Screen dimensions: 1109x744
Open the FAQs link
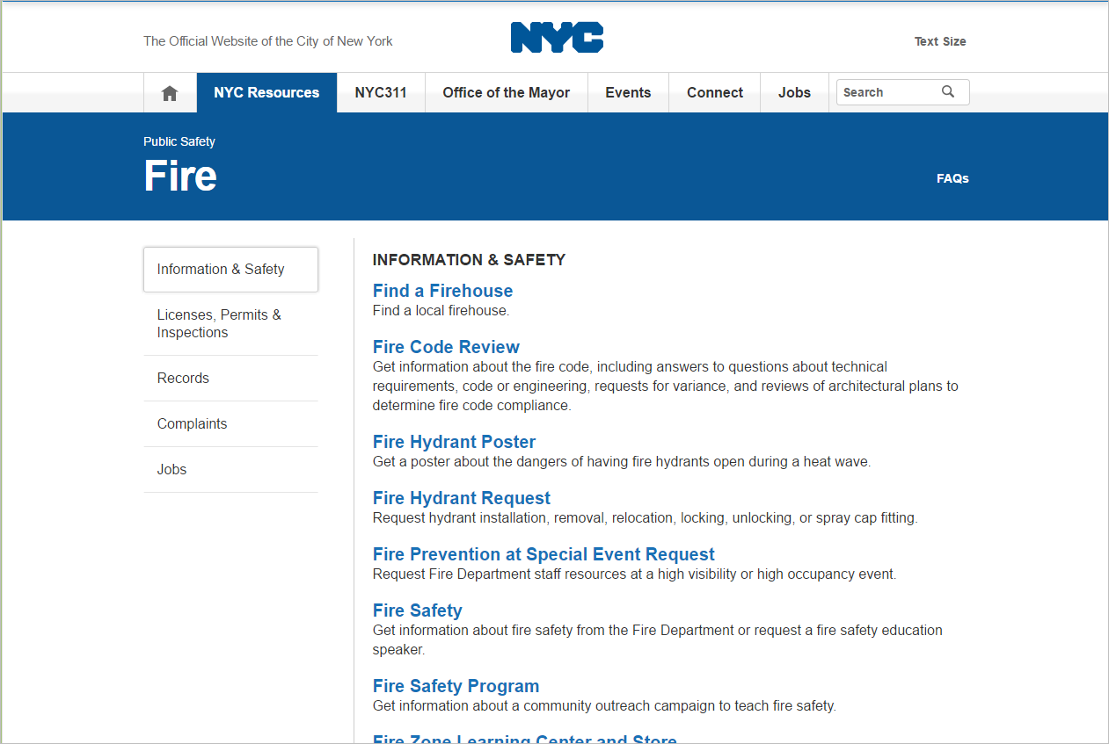coord(952,178)
